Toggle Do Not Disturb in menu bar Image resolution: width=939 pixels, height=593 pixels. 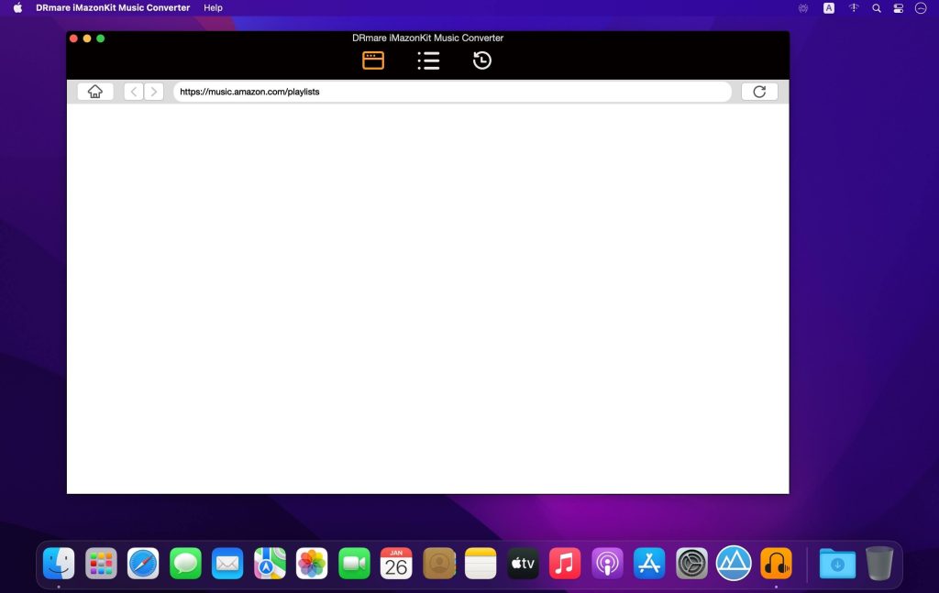coord(920,7)
